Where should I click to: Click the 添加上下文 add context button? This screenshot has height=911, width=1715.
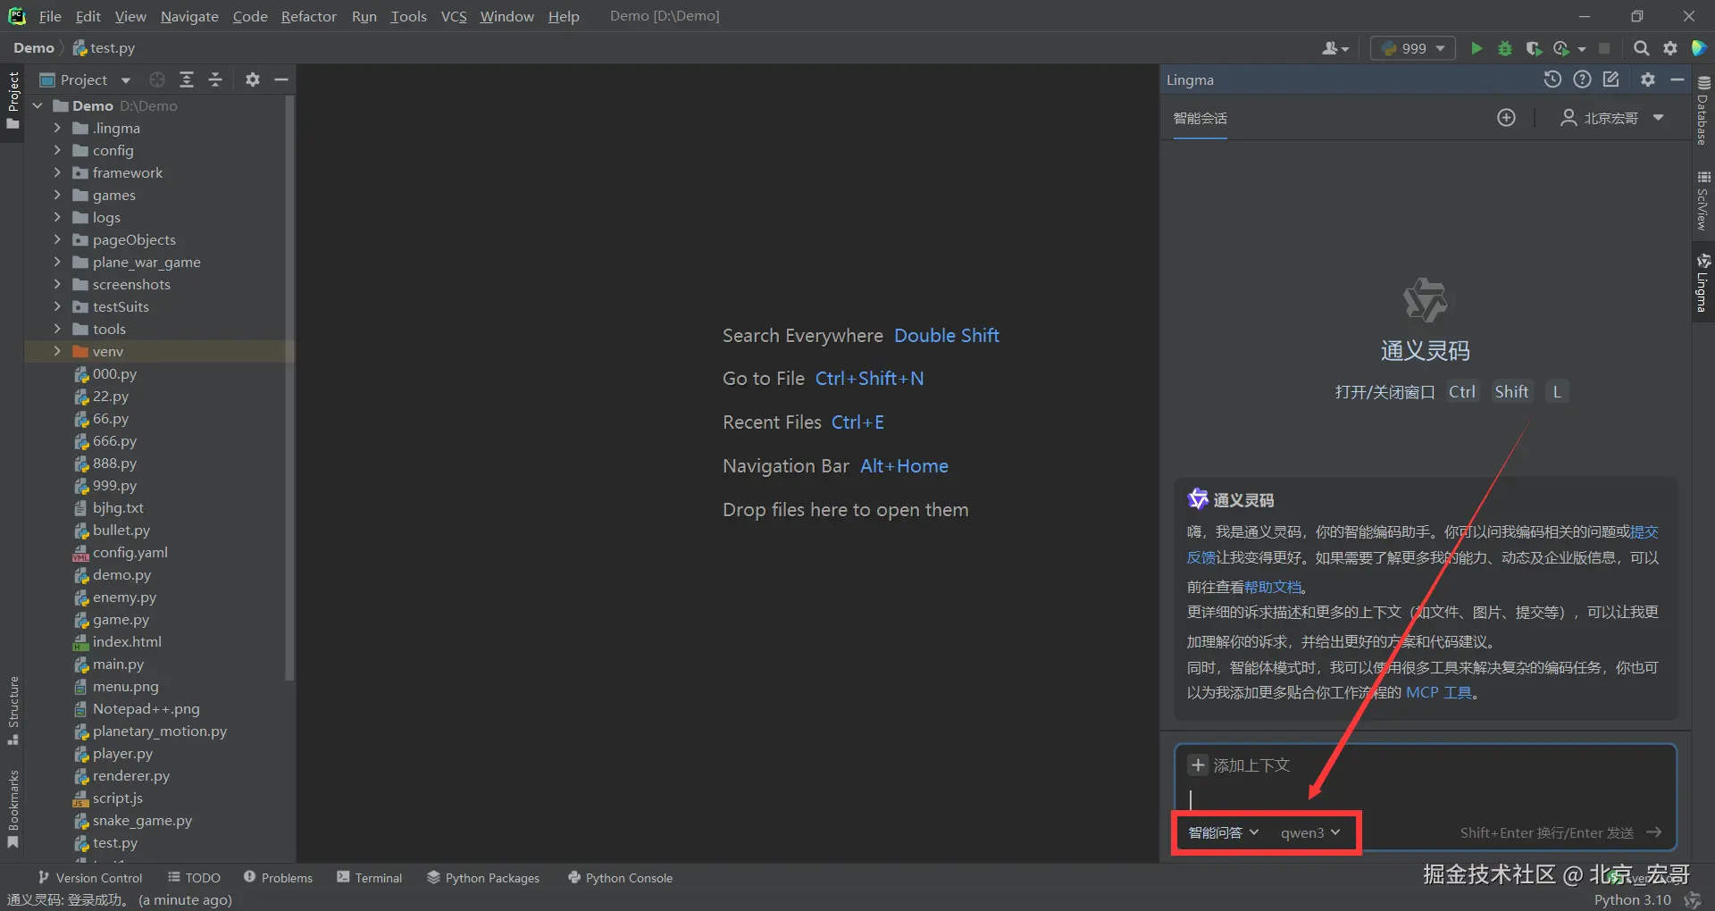point(1240,765)
